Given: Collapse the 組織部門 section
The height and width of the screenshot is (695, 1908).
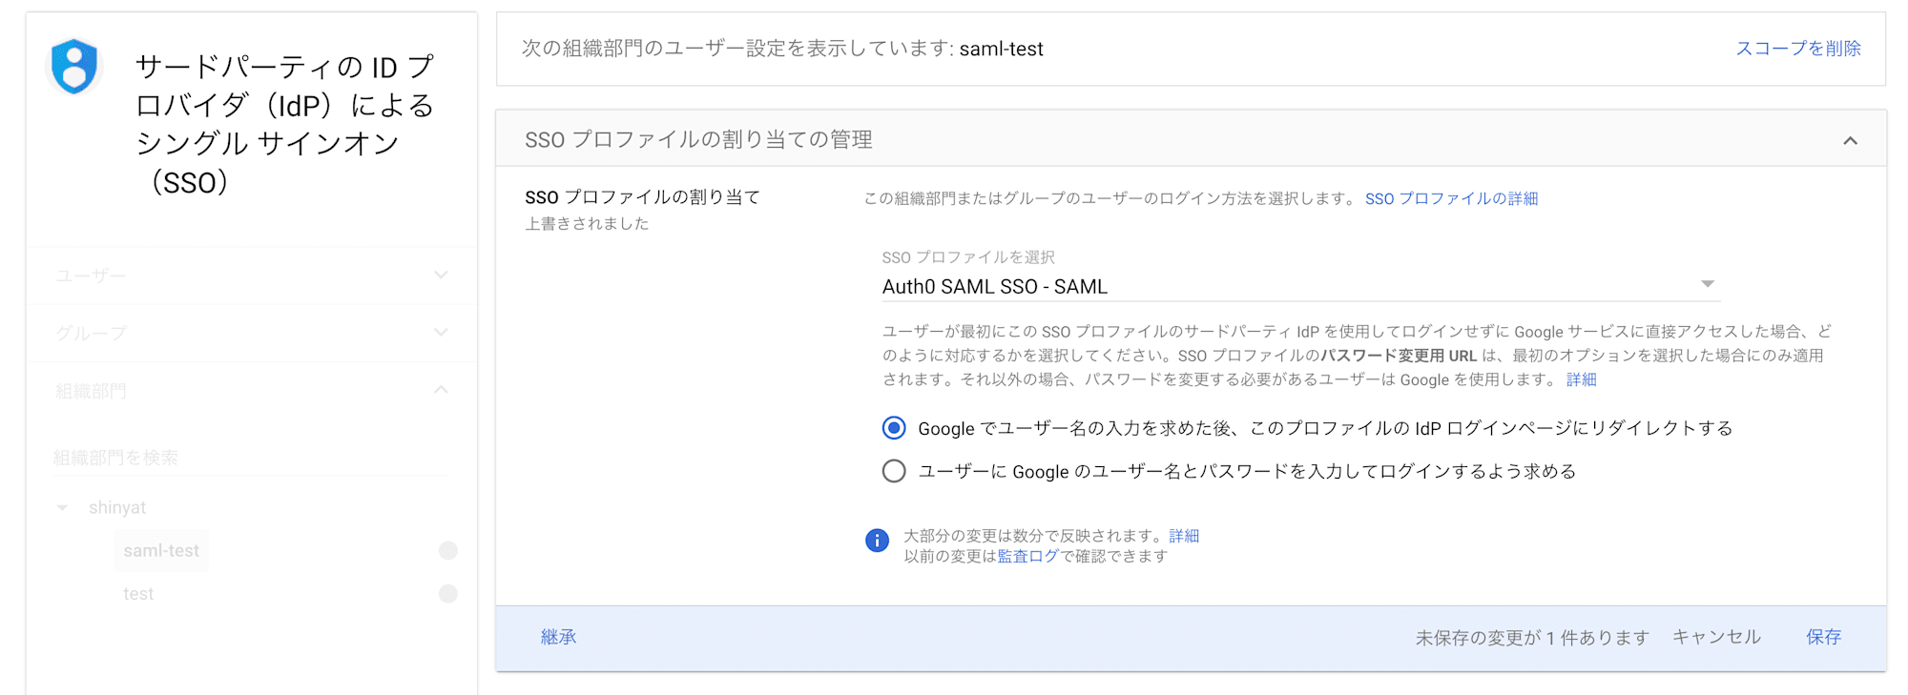Looking at the screenshot, I should point(441,390).
